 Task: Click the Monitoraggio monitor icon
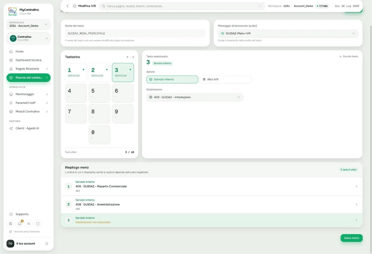point(11,94)
